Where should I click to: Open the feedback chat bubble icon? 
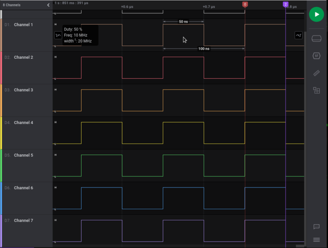(x=316, y=227)
